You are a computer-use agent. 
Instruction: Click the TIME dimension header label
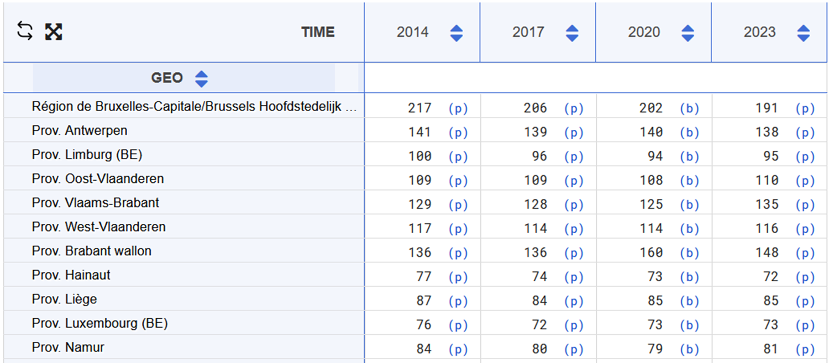tap(318, 33)
